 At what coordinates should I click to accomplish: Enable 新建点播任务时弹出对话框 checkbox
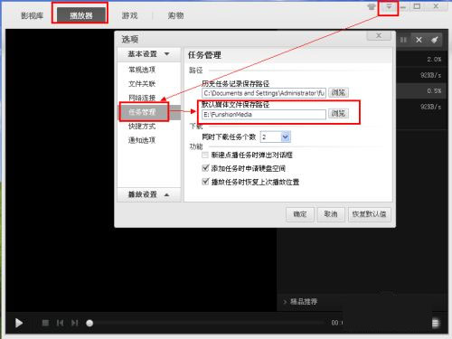tap(205, 155)
